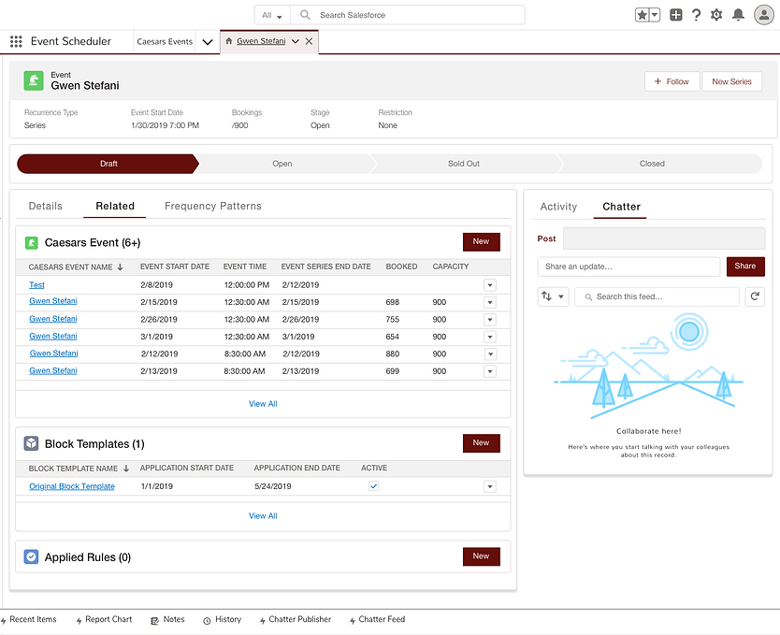
Task: Toggle the Active checkbox for Original Block Template
Action: tap(373, 485)
